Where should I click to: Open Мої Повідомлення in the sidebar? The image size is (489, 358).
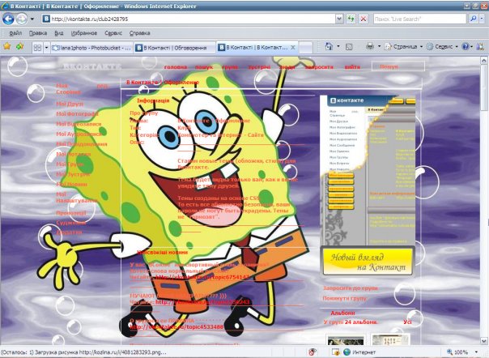click(x=82, y=144)
